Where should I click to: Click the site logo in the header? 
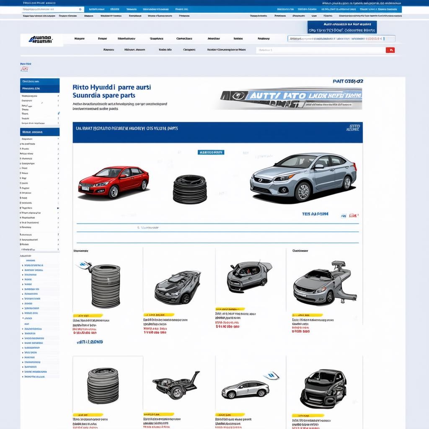(x=41, y=39)
